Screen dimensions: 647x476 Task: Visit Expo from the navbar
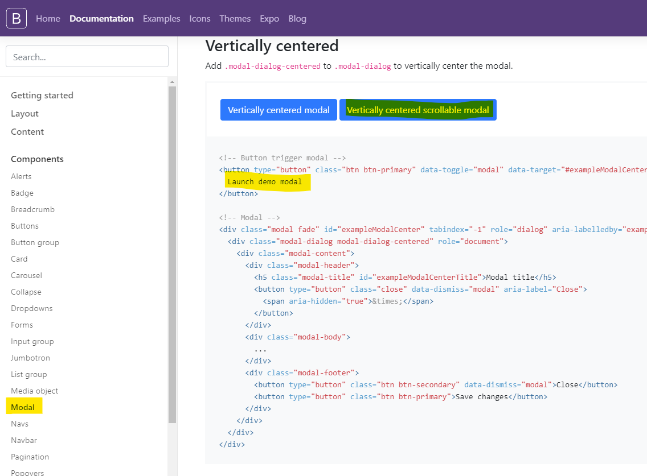click(x=269, y=19)
